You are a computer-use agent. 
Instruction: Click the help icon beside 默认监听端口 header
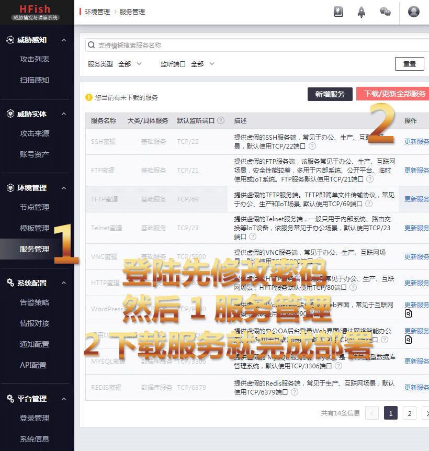click(x=221, y=120)
